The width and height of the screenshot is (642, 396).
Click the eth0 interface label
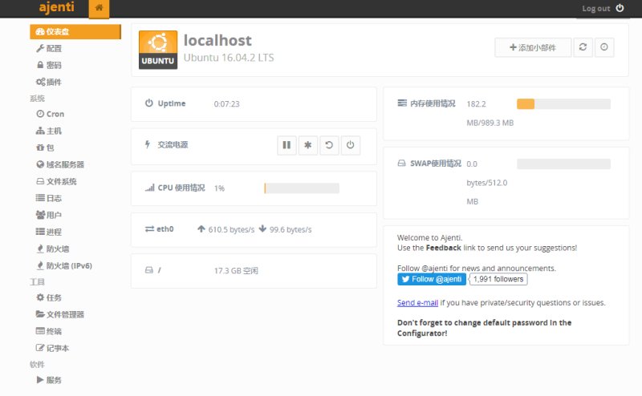[x=165, y=229]
